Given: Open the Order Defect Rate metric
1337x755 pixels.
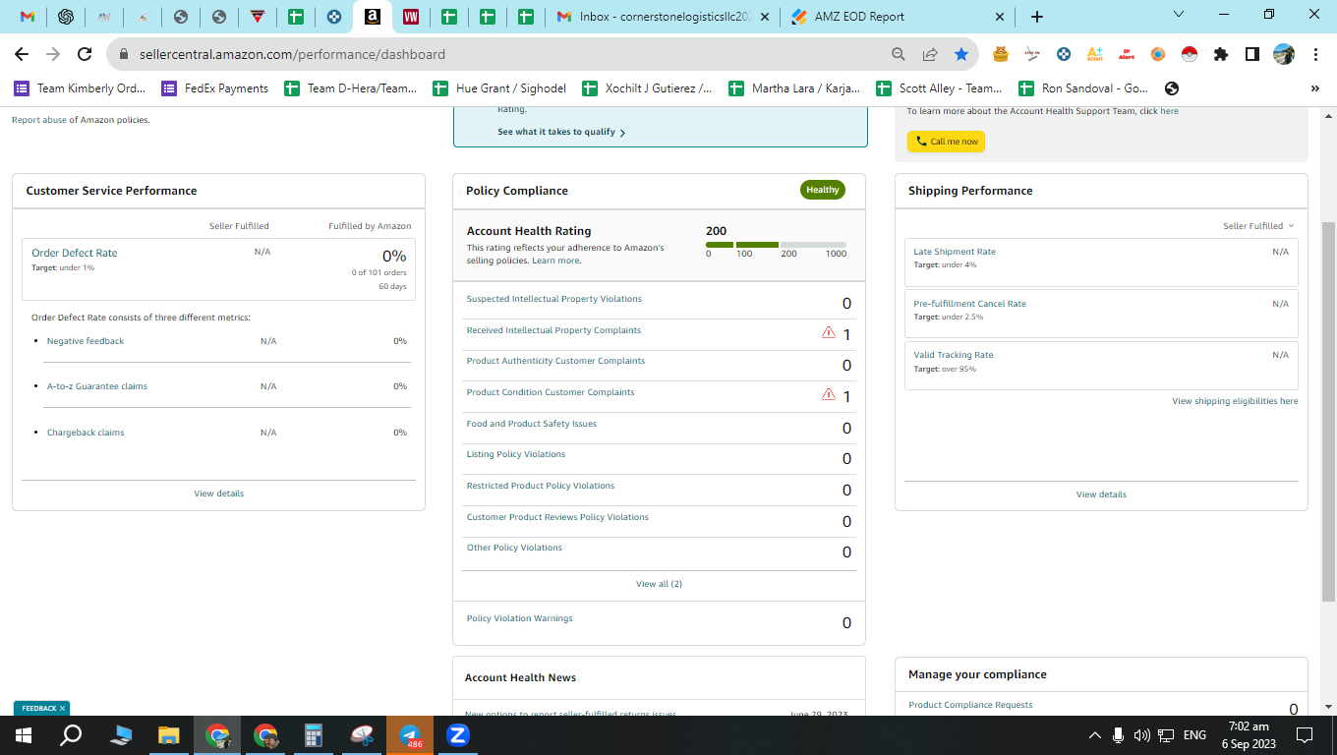Looking at the screenshot, I should pos(75,253).
